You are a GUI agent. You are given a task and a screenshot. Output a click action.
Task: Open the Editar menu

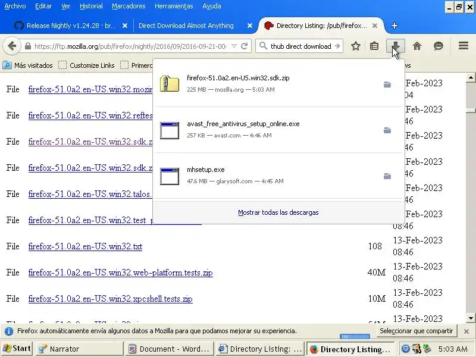point(43,6)
